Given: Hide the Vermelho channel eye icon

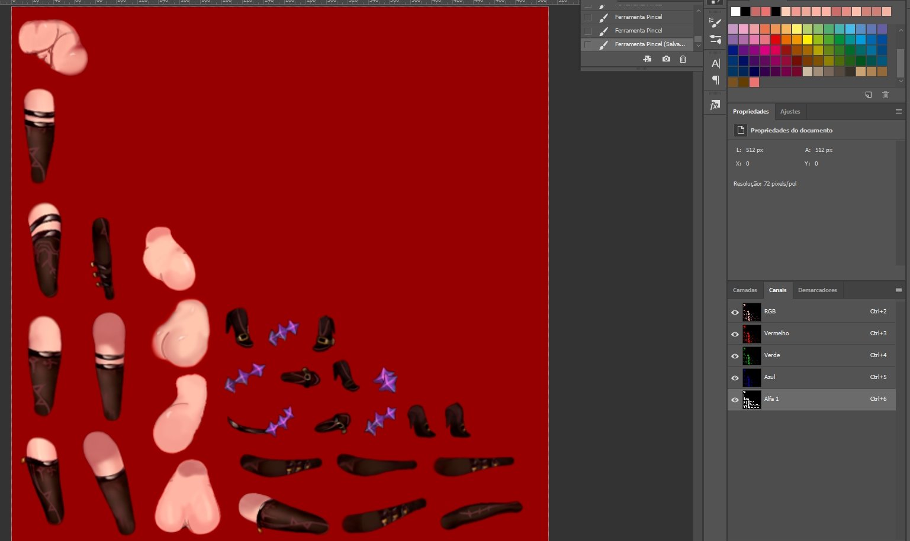Looking at the screenshot, I should [735, 334].
